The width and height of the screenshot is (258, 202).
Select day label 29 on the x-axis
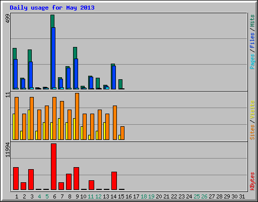click(227, 196)
